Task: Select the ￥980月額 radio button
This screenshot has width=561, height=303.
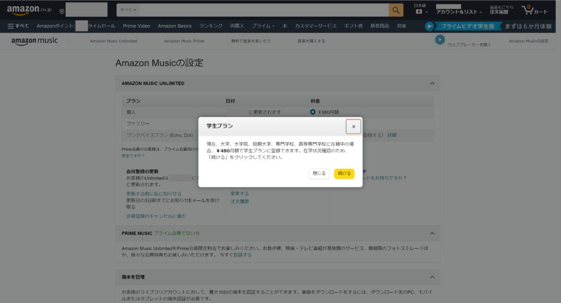Action: (313, 112)
